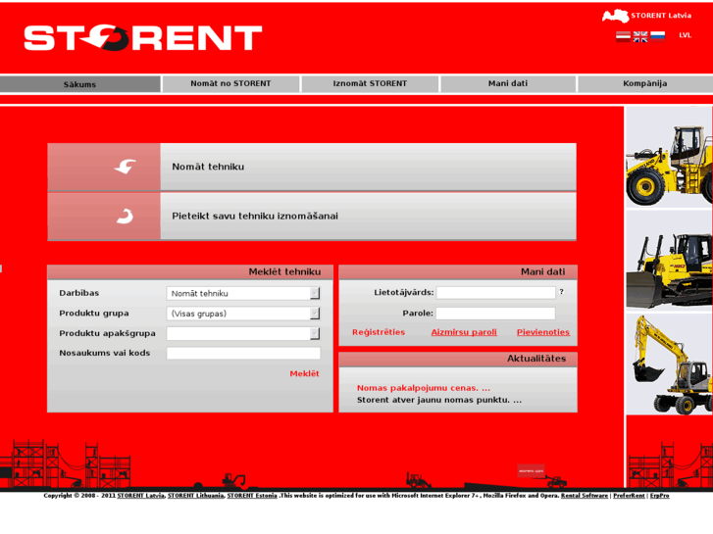This screenshot has width=713, height=534.
Task: Open the Nomāt no STORENT tab
Action: coord(231,83)
